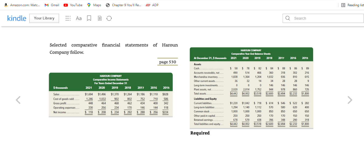Click the Haroun Company income statement image
Screen dimensions: 364x152
tap(111, 95)
